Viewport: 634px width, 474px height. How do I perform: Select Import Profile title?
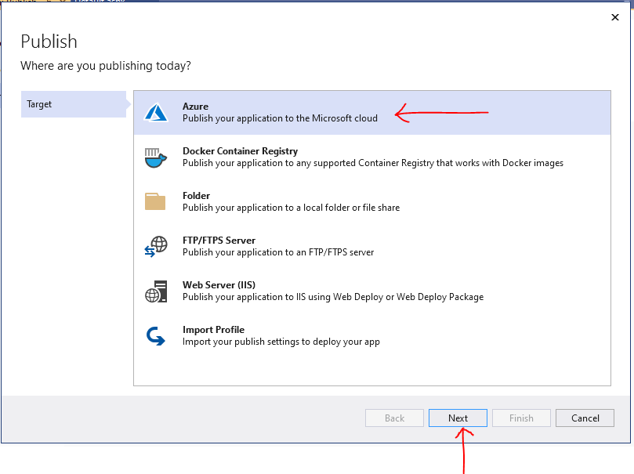tap(213, 330)
